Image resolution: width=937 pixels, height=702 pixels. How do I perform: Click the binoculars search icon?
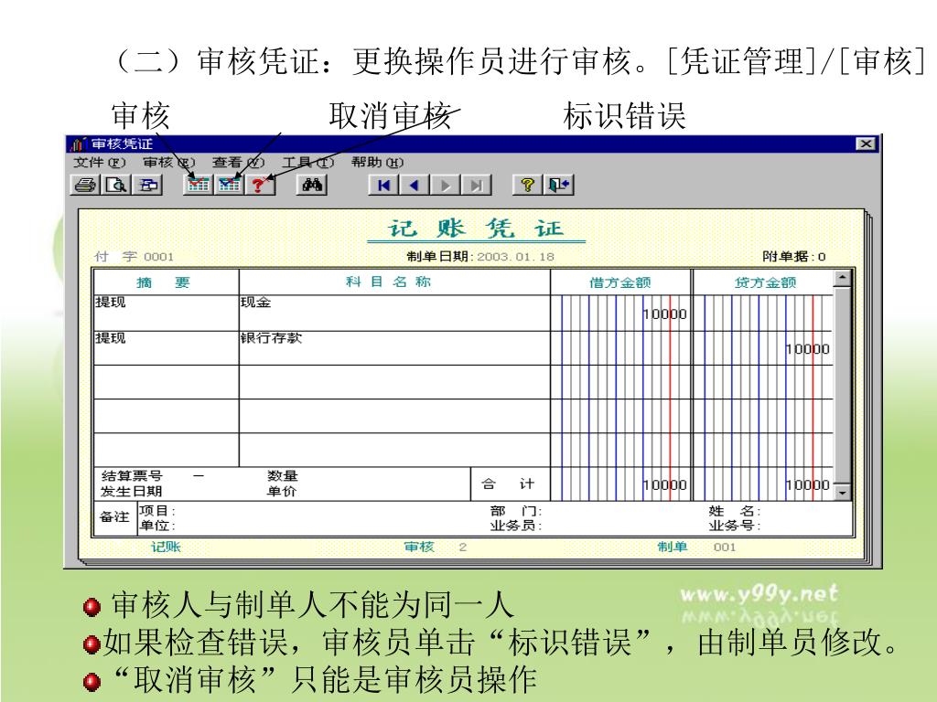pos(312,185)
